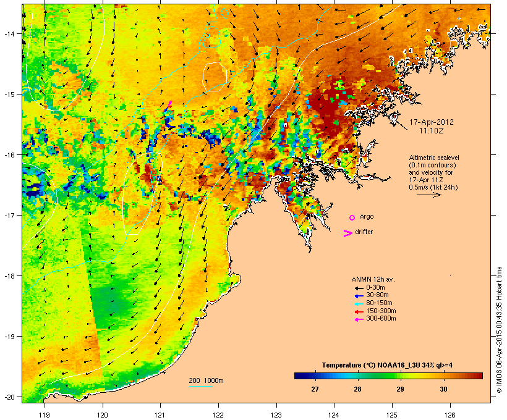This screenshot has height=420, width=507.
Task: Click the magenta Argo circle legend marker
Action: click(352, 217)
